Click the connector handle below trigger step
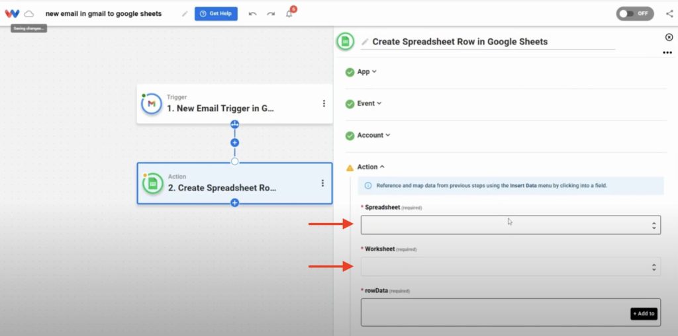 (x=235, y=124)
